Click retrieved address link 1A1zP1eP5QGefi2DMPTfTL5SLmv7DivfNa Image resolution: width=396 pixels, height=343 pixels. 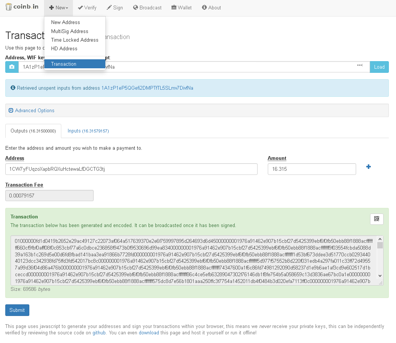147,88
